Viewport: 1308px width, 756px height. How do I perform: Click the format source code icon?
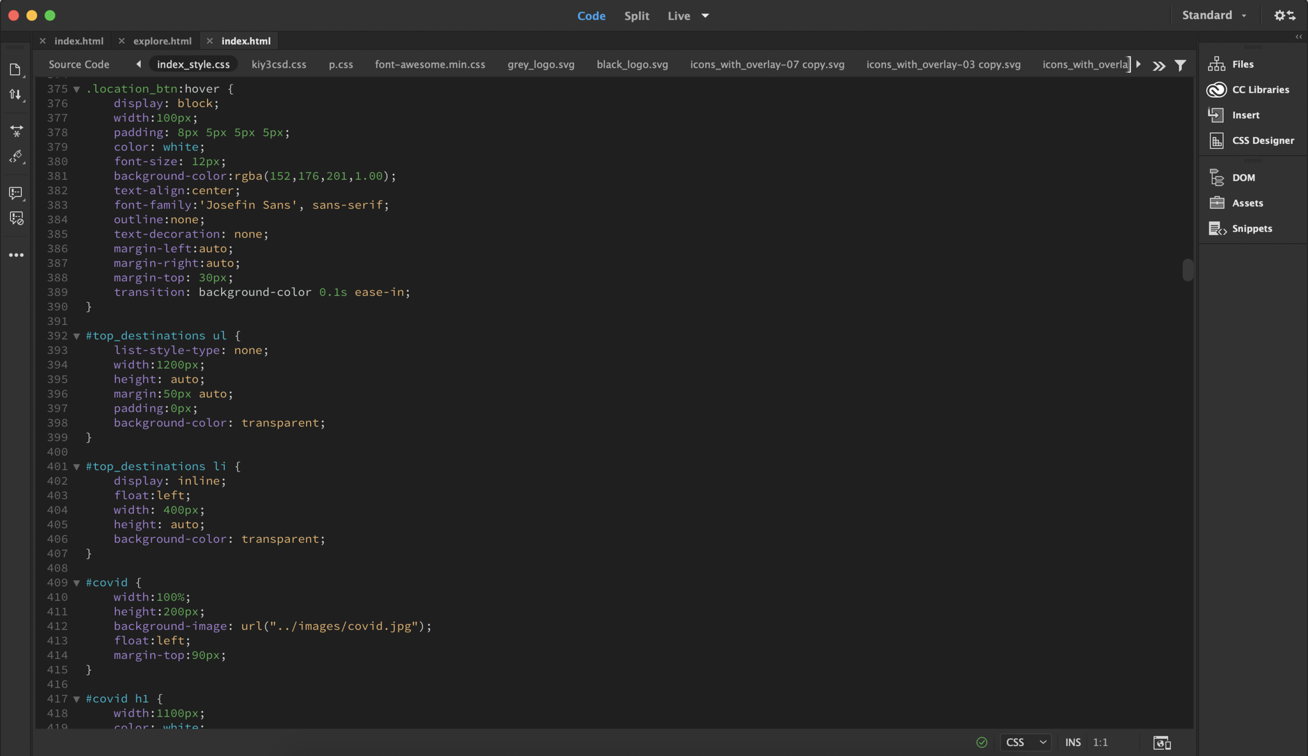pos(16,156)
